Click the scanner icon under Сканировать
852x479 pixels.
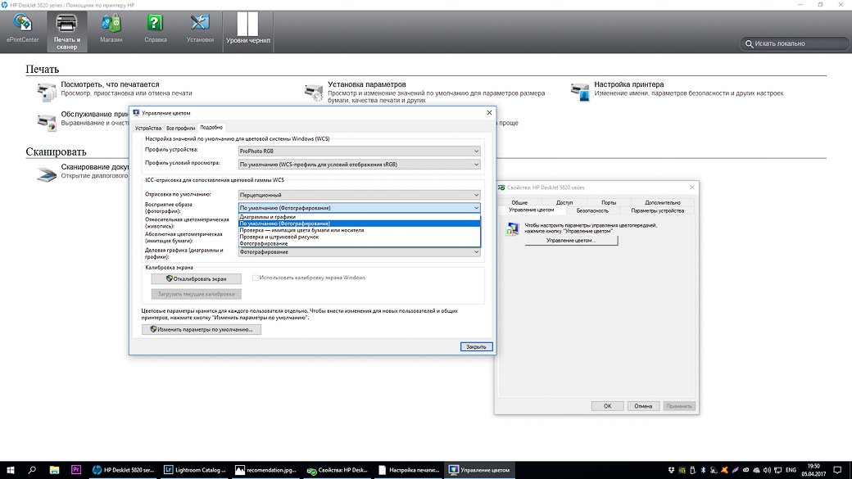tap(47, 174)
